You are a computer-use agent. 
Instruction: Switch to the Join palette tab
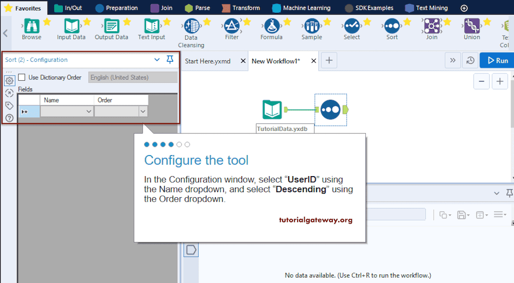161,8
